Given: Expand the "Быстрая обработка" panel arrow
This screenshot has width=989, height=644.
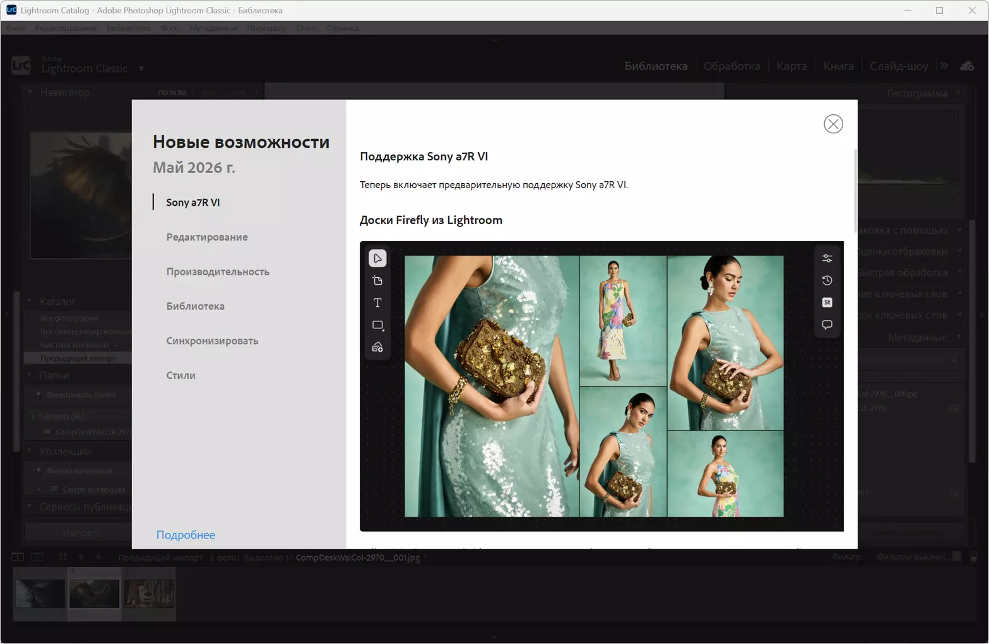Looking at the screenshot, I should pyautogui.click(x=959, y=273).
